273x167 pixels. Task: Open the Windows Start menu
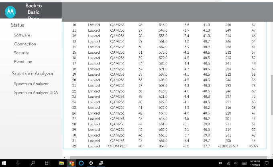(4, 163)
